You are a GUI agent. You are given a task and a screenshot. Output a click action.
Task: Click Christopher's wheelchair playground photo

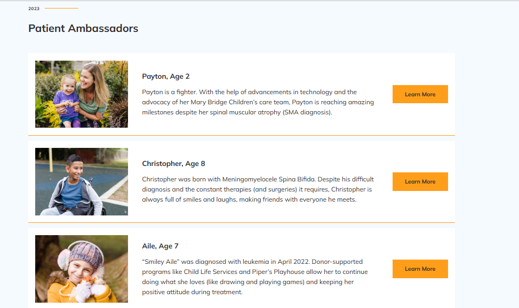82,181
